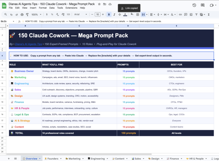219x161 pixels.
Task: Apply strikethrough formatting
Action: pos(120,15)
